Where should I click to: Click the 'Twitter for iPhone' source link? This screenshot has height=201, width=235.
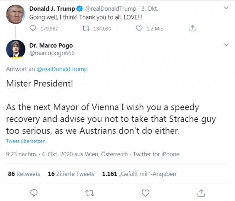(156, 154)
